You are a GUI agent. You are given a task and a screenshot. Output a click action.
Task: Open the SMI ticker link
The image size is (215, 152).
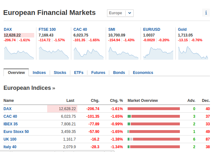[x=112, y=30]
